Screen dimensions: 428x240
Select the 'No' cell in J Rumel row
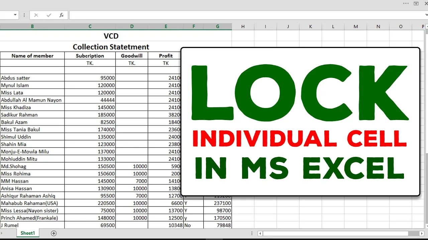click(194, 225)
